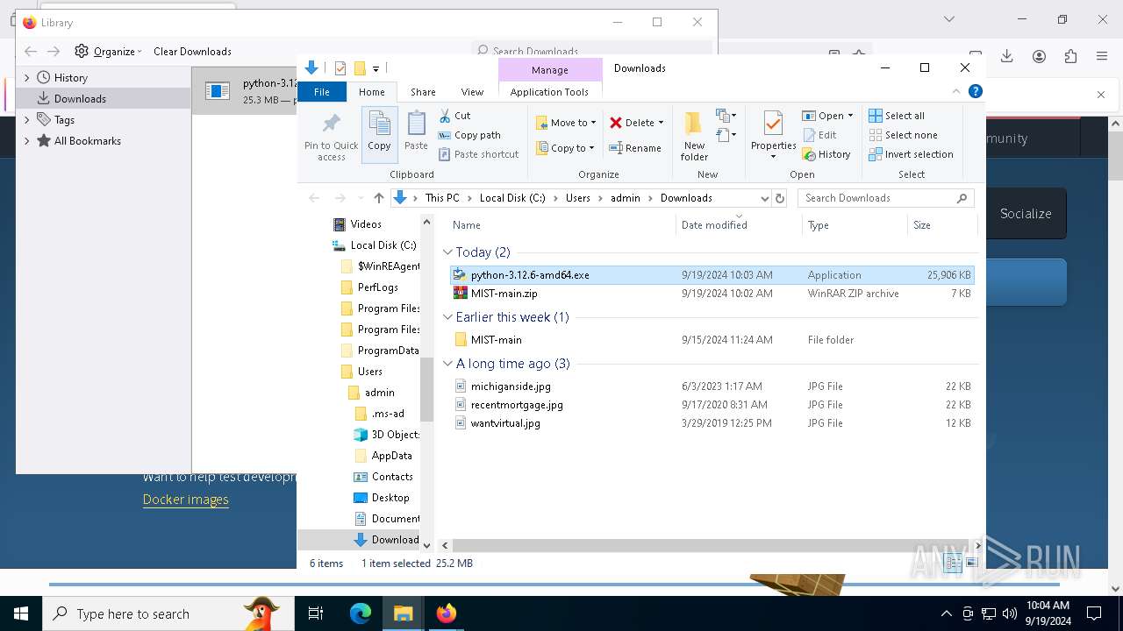This screenshot has width=1123, height=631.
Task: Click Select all in ribbon
Action: click(x=896, y=116)
